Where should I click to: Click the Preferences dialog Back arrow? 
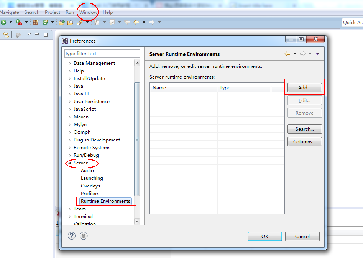pos(287,54)
